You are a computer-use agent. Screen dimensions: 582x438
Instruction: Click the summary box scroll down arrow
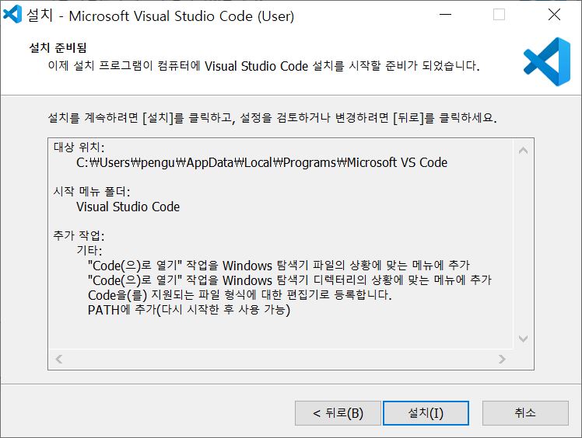click(524, 339)
